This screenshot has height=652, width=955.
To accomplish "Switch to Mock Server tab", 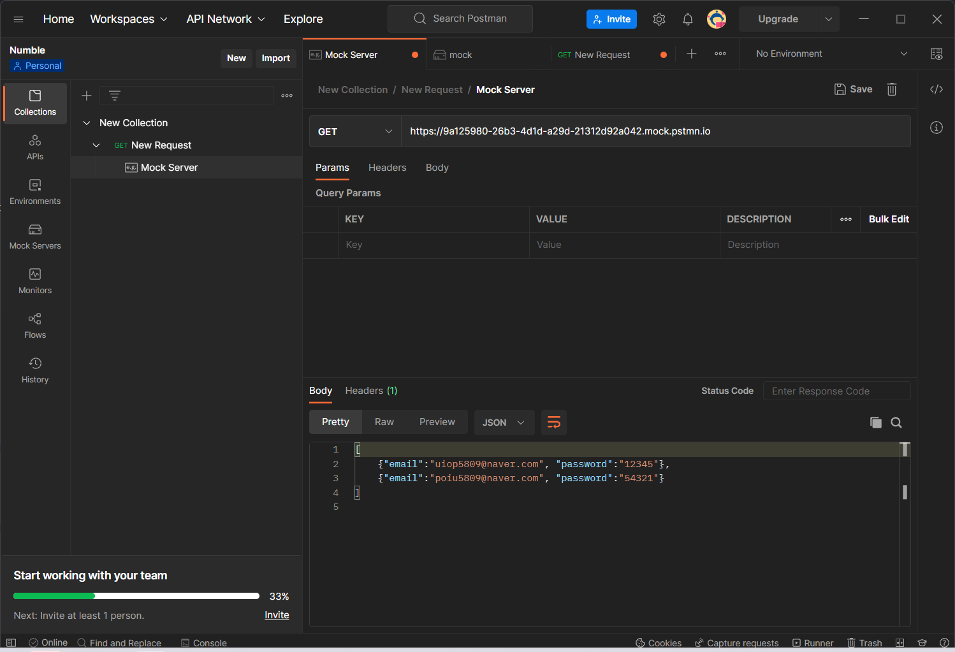I will click(x=363, y=55).
